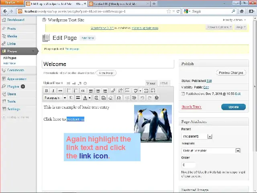The image size is (257, 193).
Task: Open the Media menu
Action: click(12, 36)
